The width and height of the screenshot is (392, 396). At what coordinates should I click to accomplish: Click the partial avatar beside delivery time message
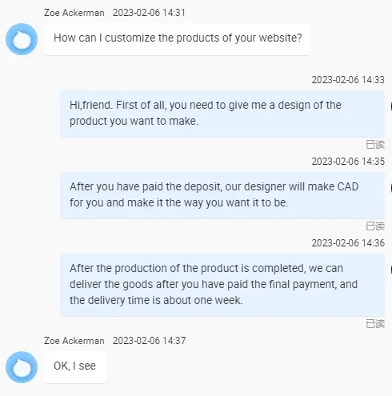[391, 270]
